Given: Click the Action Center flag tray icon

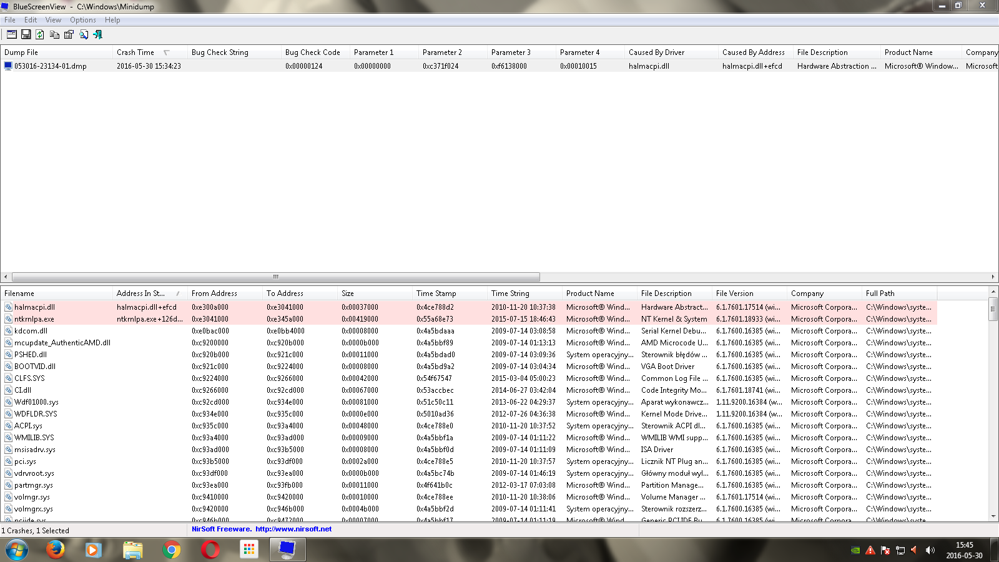Looking at the screenshot, I should (885, 550).
